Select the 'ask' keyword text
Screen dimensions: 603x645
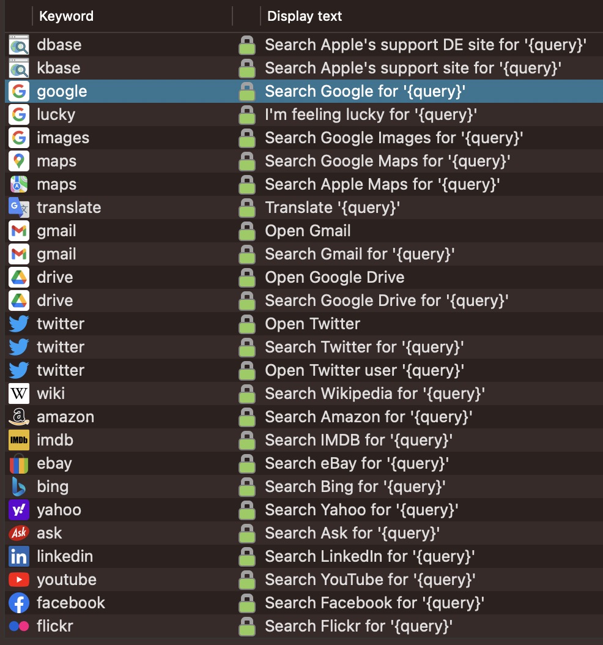(x=50, y=532)
